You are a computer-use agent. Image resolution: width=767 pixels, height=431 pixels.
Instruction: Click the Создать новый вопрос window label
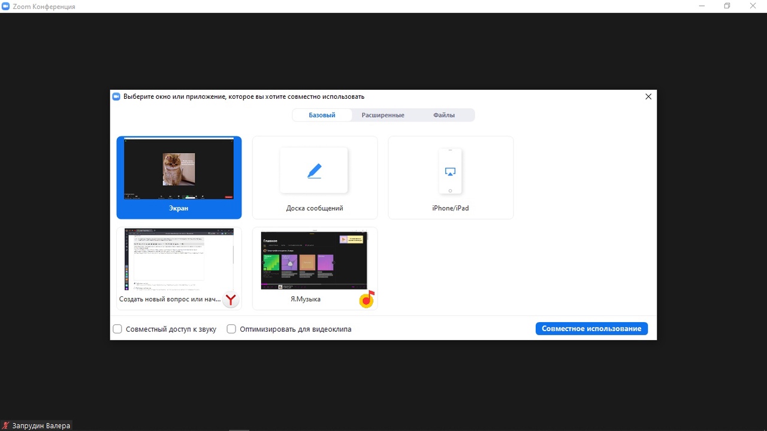(x=170, y=299)
